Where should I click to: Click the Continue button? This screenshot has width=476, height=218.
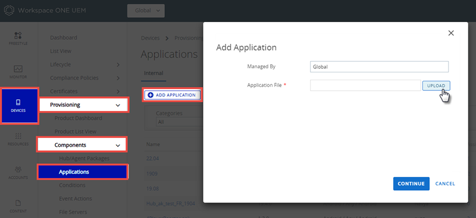pyautogui.click(x=411, y=184)
